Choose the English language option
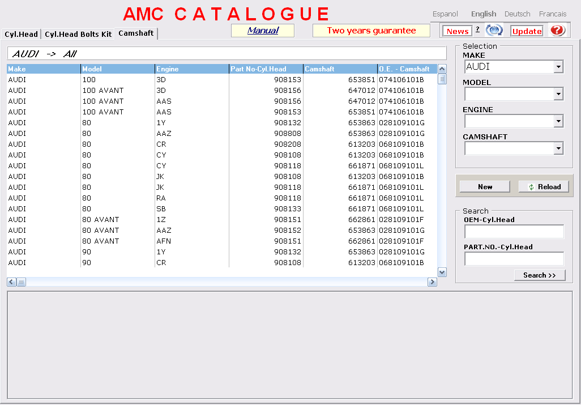Viewport: 581px width, 405px height. coord(484,14)
